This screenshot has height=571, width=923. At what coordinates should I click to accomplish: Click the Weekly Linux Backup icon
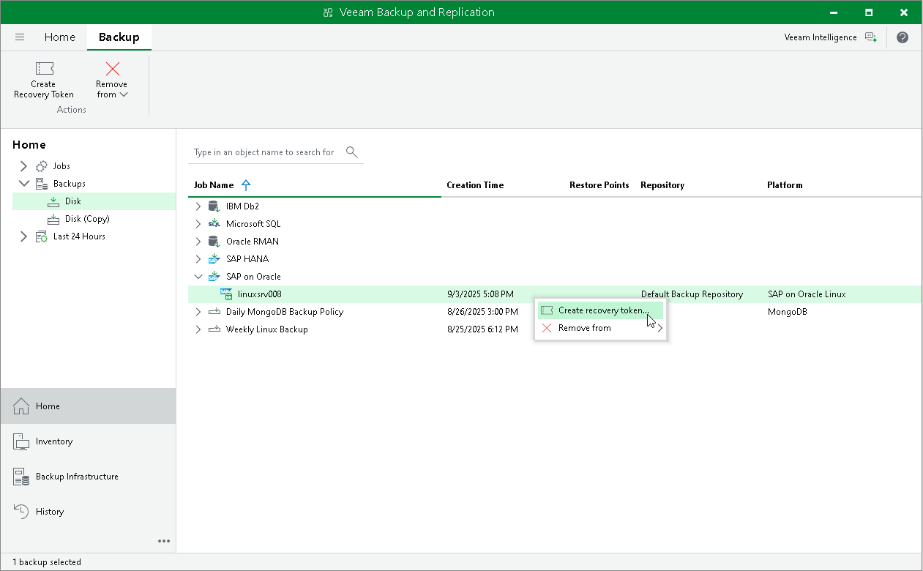pyautogui.click(x=214, y=329)
